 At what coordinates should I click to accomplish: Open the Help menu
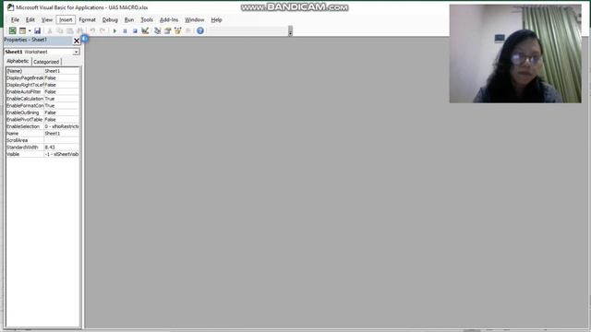(x=216, y=20)
